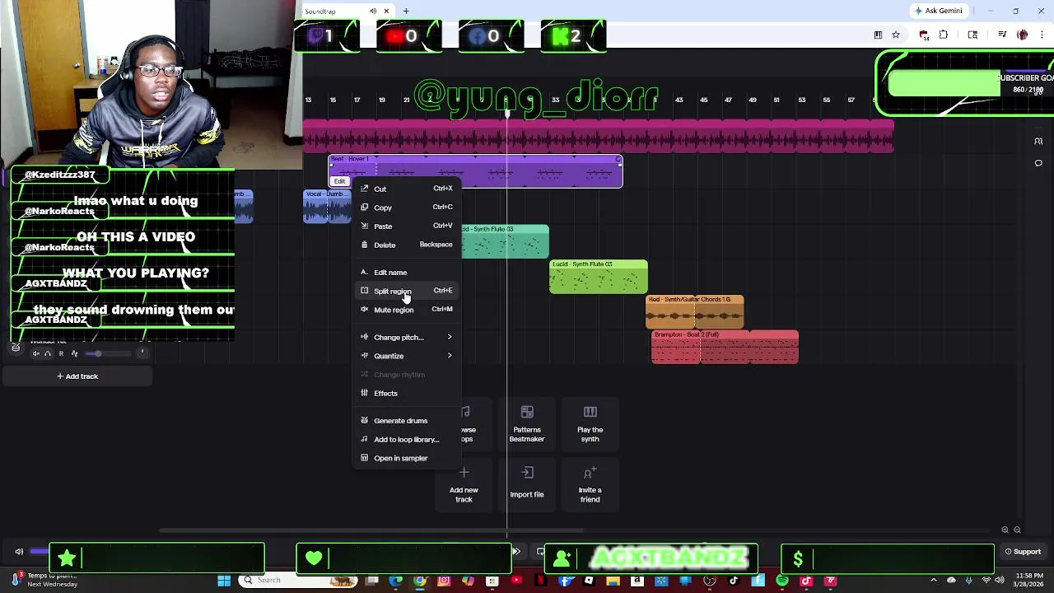Choose Generate drums in the menu
1054x593 pixels.
click(x=407, y=421)
